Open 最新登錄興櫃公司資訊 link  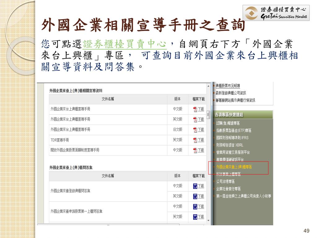coord(231,93)
